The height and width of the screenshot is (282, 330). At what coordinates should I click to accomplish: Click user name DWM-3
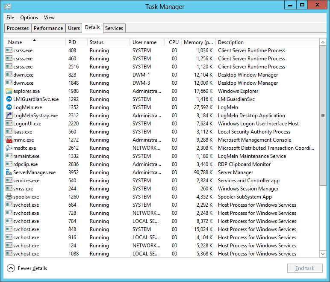[x=141, y=83]
